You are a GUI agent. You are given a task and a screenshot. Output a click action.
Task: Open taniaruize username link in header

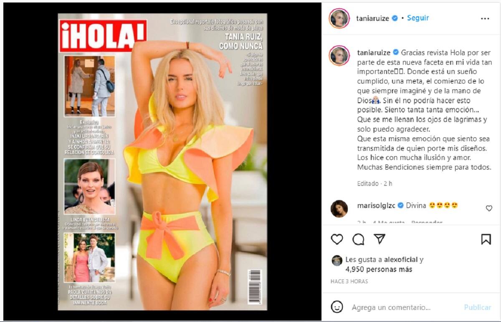373,18
